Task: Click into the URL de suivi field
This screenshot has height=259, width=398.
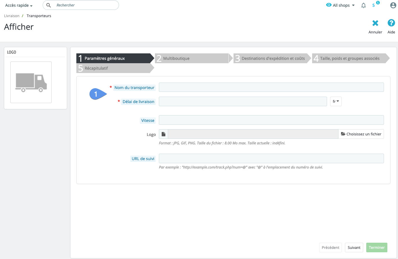Action: pyautogui.click(x=271, y=158)
